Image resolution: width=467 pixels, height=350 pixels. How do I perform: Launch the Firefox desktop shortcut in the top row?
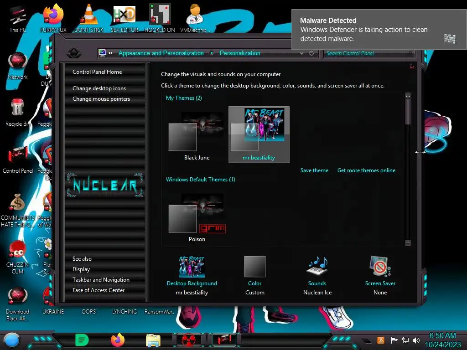coord(53,18)
